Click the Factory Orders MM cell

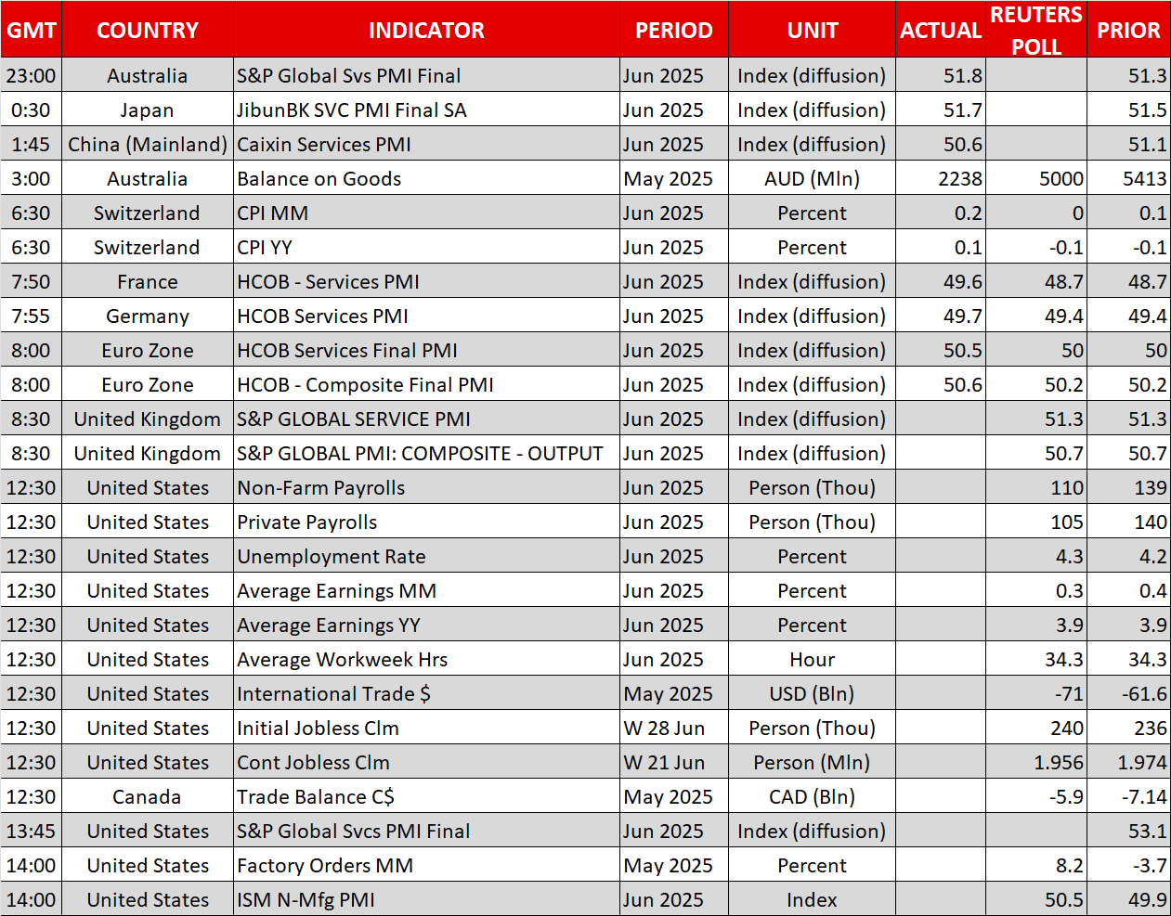pyautogui.click(x=325, y=866)
